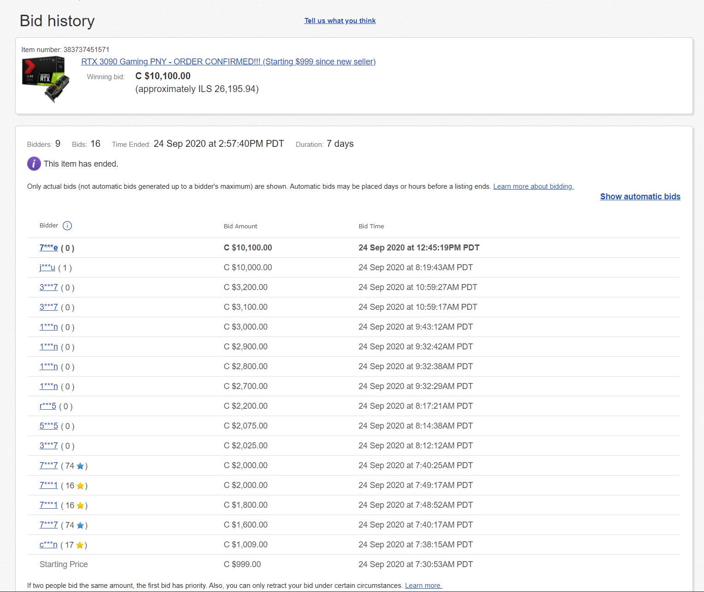Open bidder 3***7 link on the C $3,100.00 row
The height and width of the screenshot is (592, 704).
tap(49, 307)
